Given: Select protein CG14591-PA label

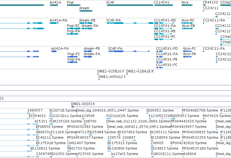Looking at the screenshot, I should coord(167,54).
